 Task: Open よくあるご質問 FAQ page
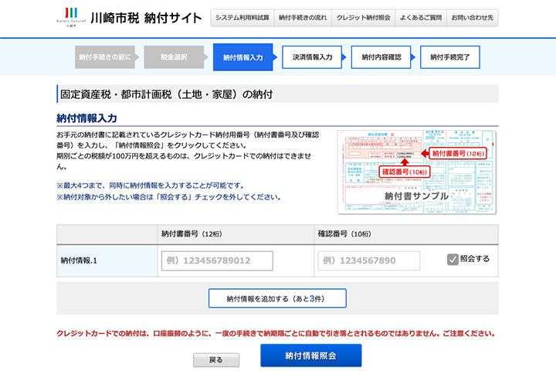click(x=420, y=18)
